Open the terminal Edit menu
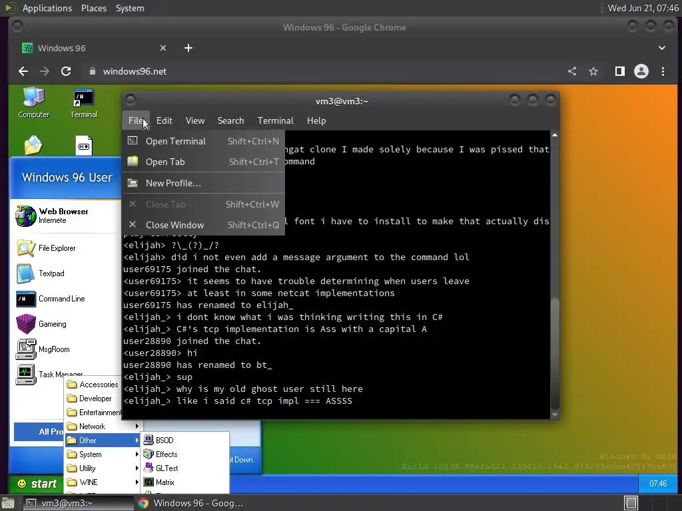 (x=164, y=120)
